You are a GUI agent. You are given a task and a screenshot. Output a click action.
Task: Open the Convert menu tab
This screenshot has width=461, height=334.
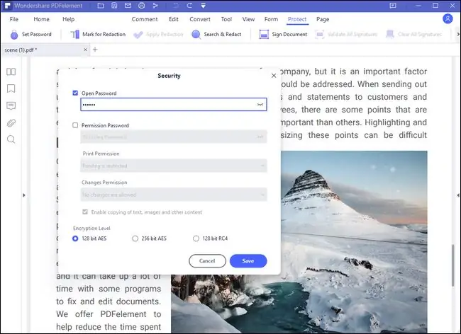pos(200,19)
